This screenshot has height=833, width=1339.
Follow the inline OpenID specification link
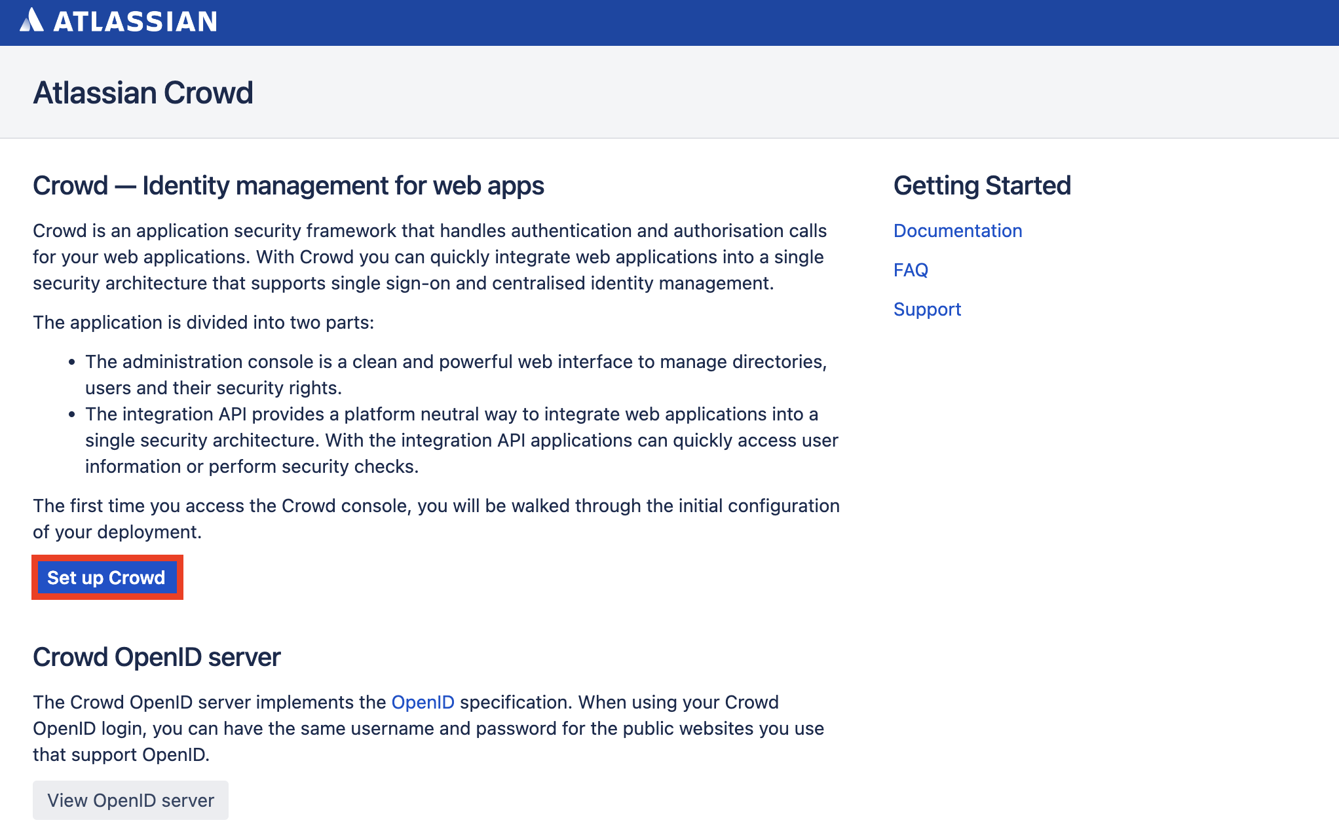tap(423, 702)
